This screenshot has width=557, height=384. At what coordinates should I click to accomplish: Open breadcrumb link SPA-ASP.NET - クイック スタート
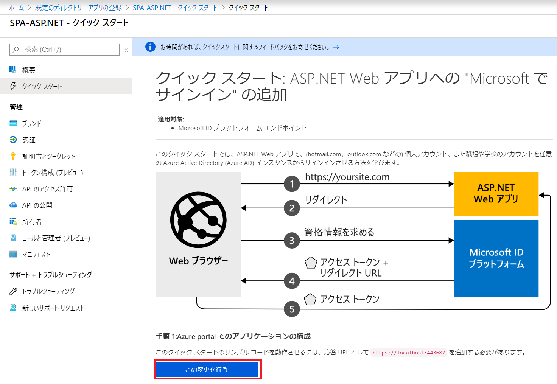pos(176,7)
